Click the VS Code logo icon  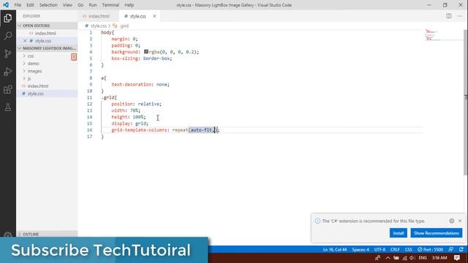click(6, 5)
